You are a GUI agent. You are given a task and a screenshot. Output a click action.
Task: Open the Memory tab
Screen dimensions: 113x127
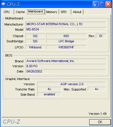[x=52, y=12]
